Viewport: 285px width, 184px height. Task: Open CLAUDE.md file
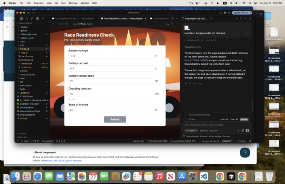click(27, 96)
